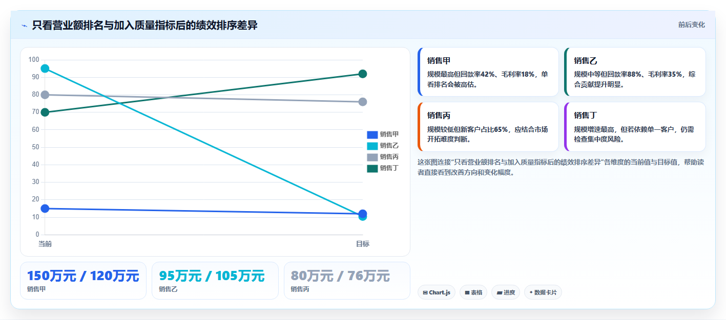
Task: Click the 销售丙 data point at 当前
Action: tap(45, 95)
